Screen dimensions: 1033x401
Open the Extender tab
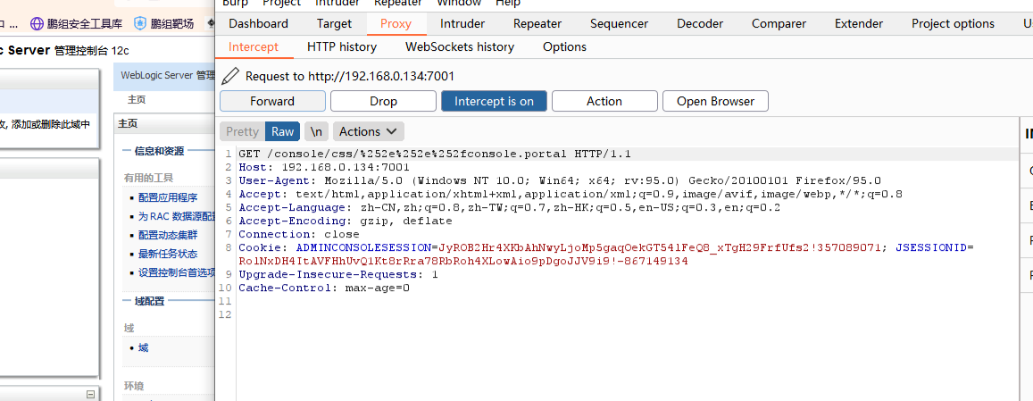coord(859,24)
